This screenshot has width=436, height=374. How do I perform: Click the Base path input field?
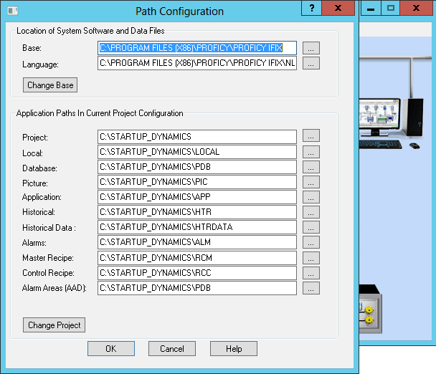point(197,48)
